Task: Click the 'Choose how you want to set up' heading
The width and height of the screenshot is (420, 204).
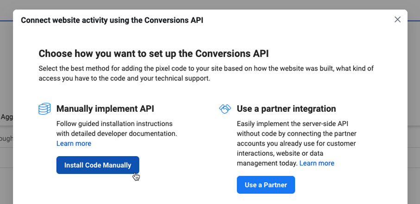Action: pyautogui.click(x=153, y=54)
